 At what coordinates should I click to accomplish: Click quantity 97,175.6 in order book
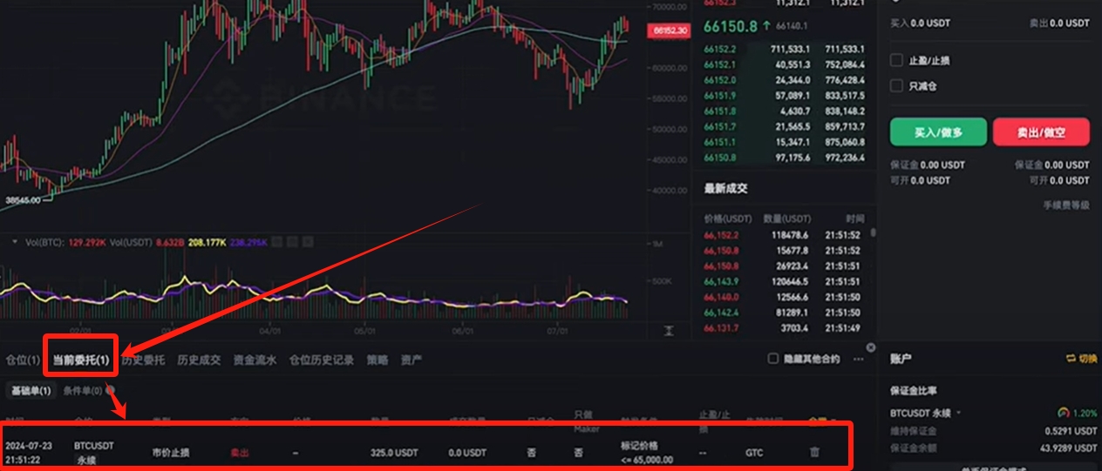791,158
